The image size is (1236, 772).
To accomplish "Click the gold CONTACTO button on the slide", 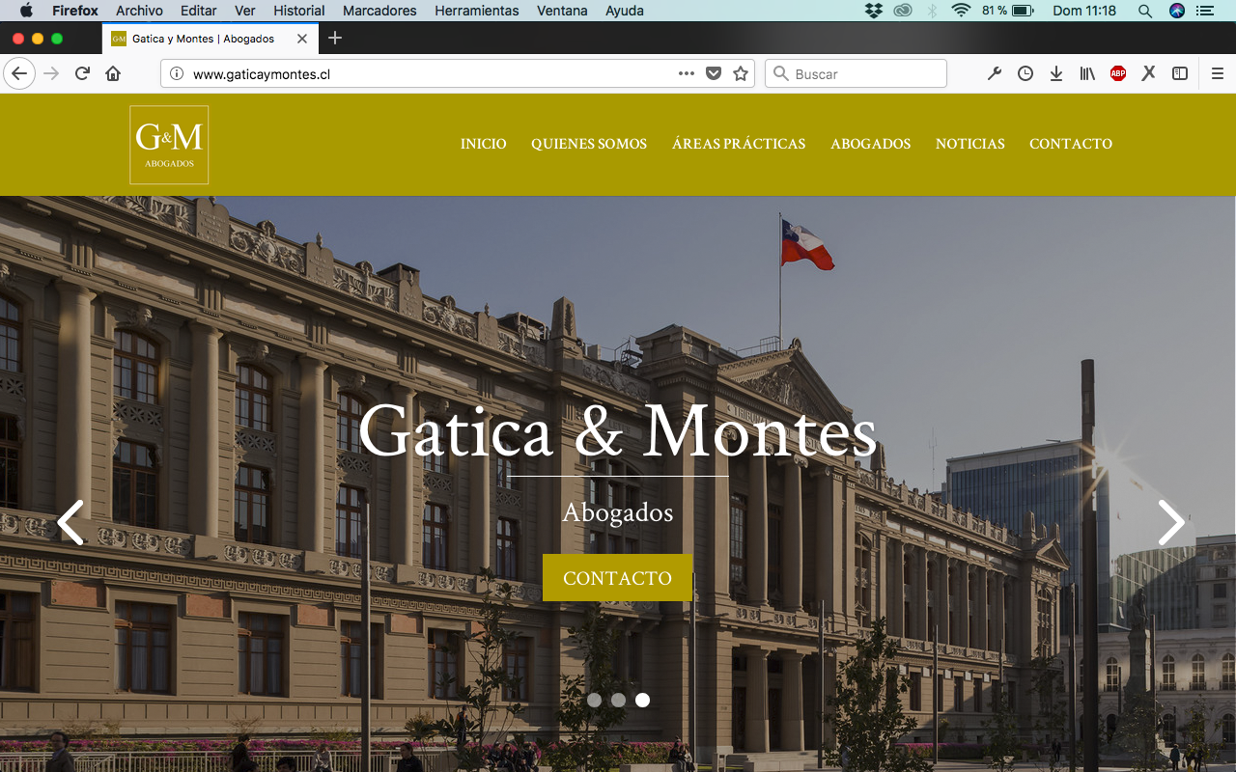I will coord(618,578).
